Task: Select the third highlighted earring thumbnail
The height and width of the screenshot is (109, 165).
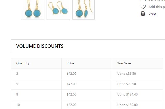Action: click(84, 9)
